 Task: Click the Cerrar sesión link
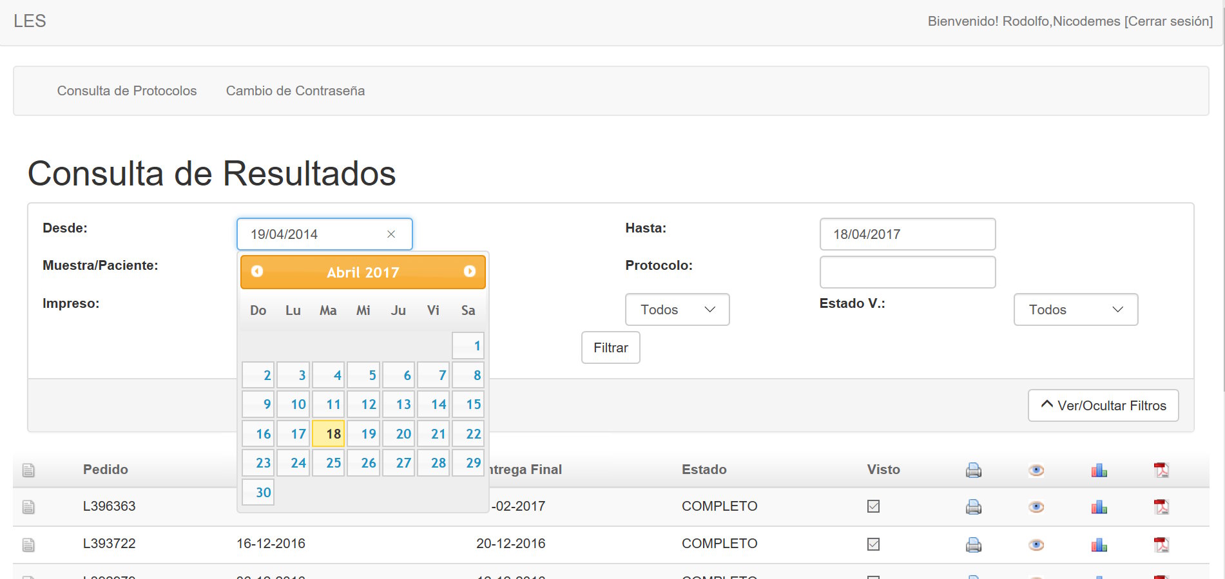[x=1168, y=21]
